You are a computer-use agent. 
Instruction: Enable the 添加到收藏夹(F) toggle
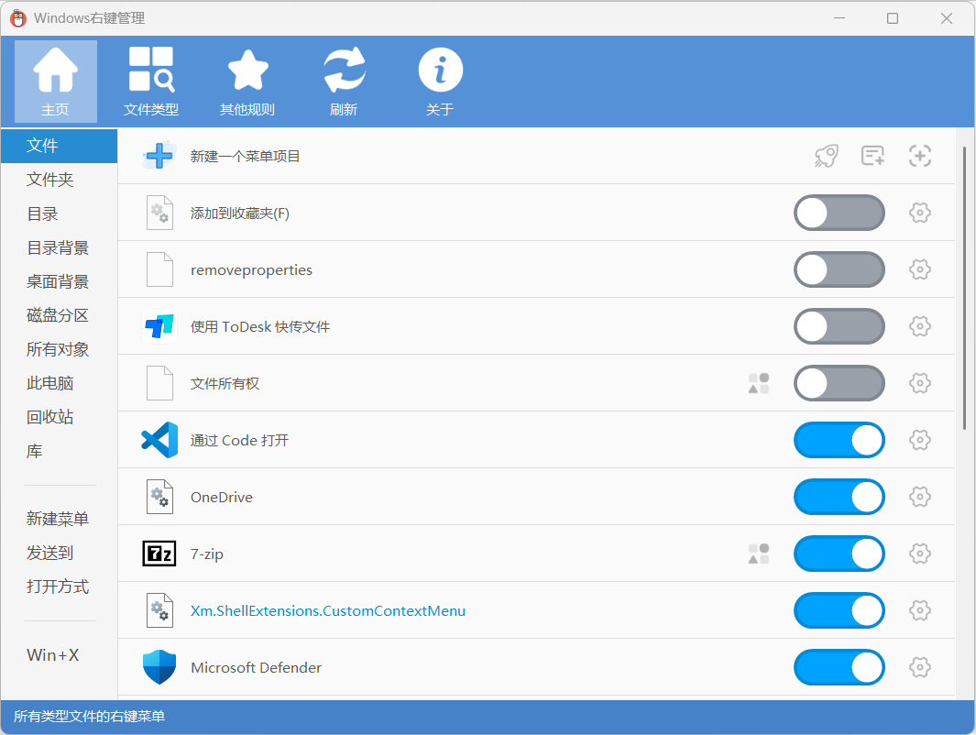click(839, 213)
